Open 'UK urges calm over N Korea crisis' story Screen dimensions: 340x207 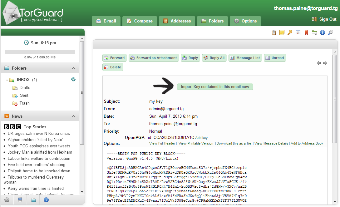pyautogui.click(x=39, y=134)
